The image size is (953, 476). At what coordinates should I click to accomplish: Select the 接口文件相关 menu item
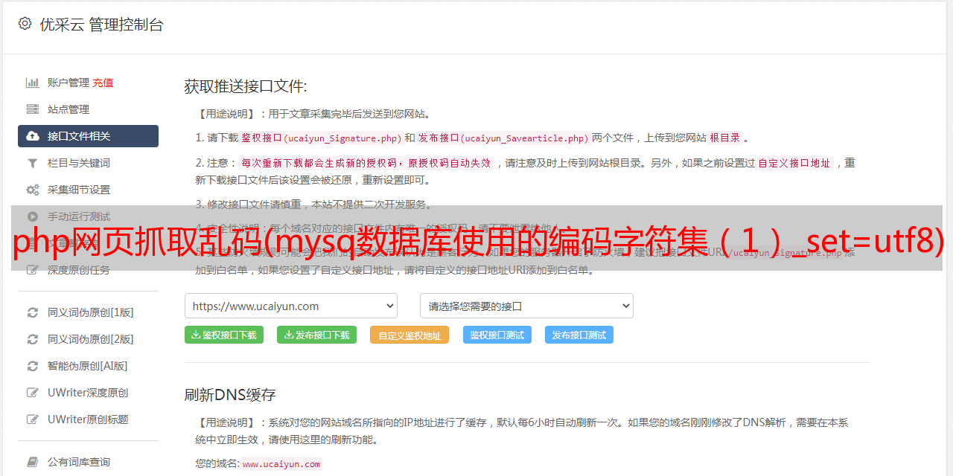[x=88, y=136]
